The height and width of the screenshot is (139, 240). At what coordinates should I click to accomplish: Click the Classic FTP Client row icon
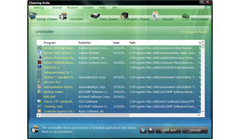[x=39, y=101]
